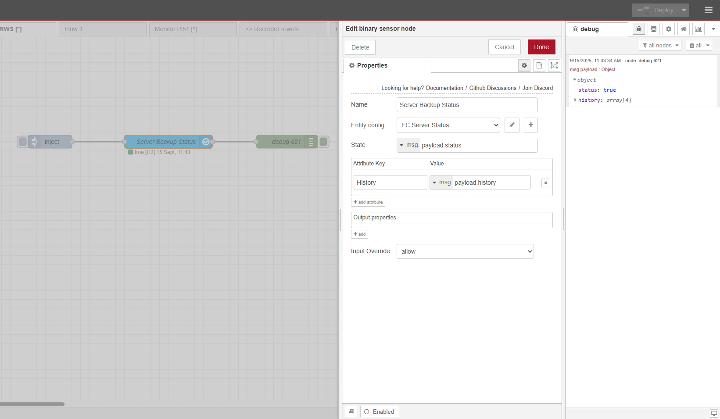
Task: Open the dashboard chart sidebar icon
Action: tap(699, 29)
